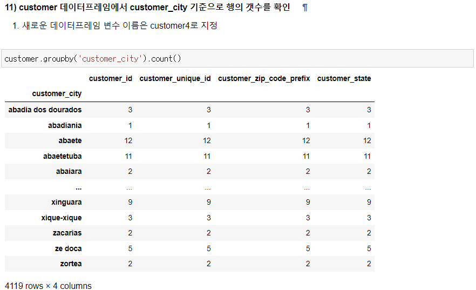Click customer_zip_code_prefix value 5 in ze doca row
This screenshot has width=476, height=290.
click(308, 249)
